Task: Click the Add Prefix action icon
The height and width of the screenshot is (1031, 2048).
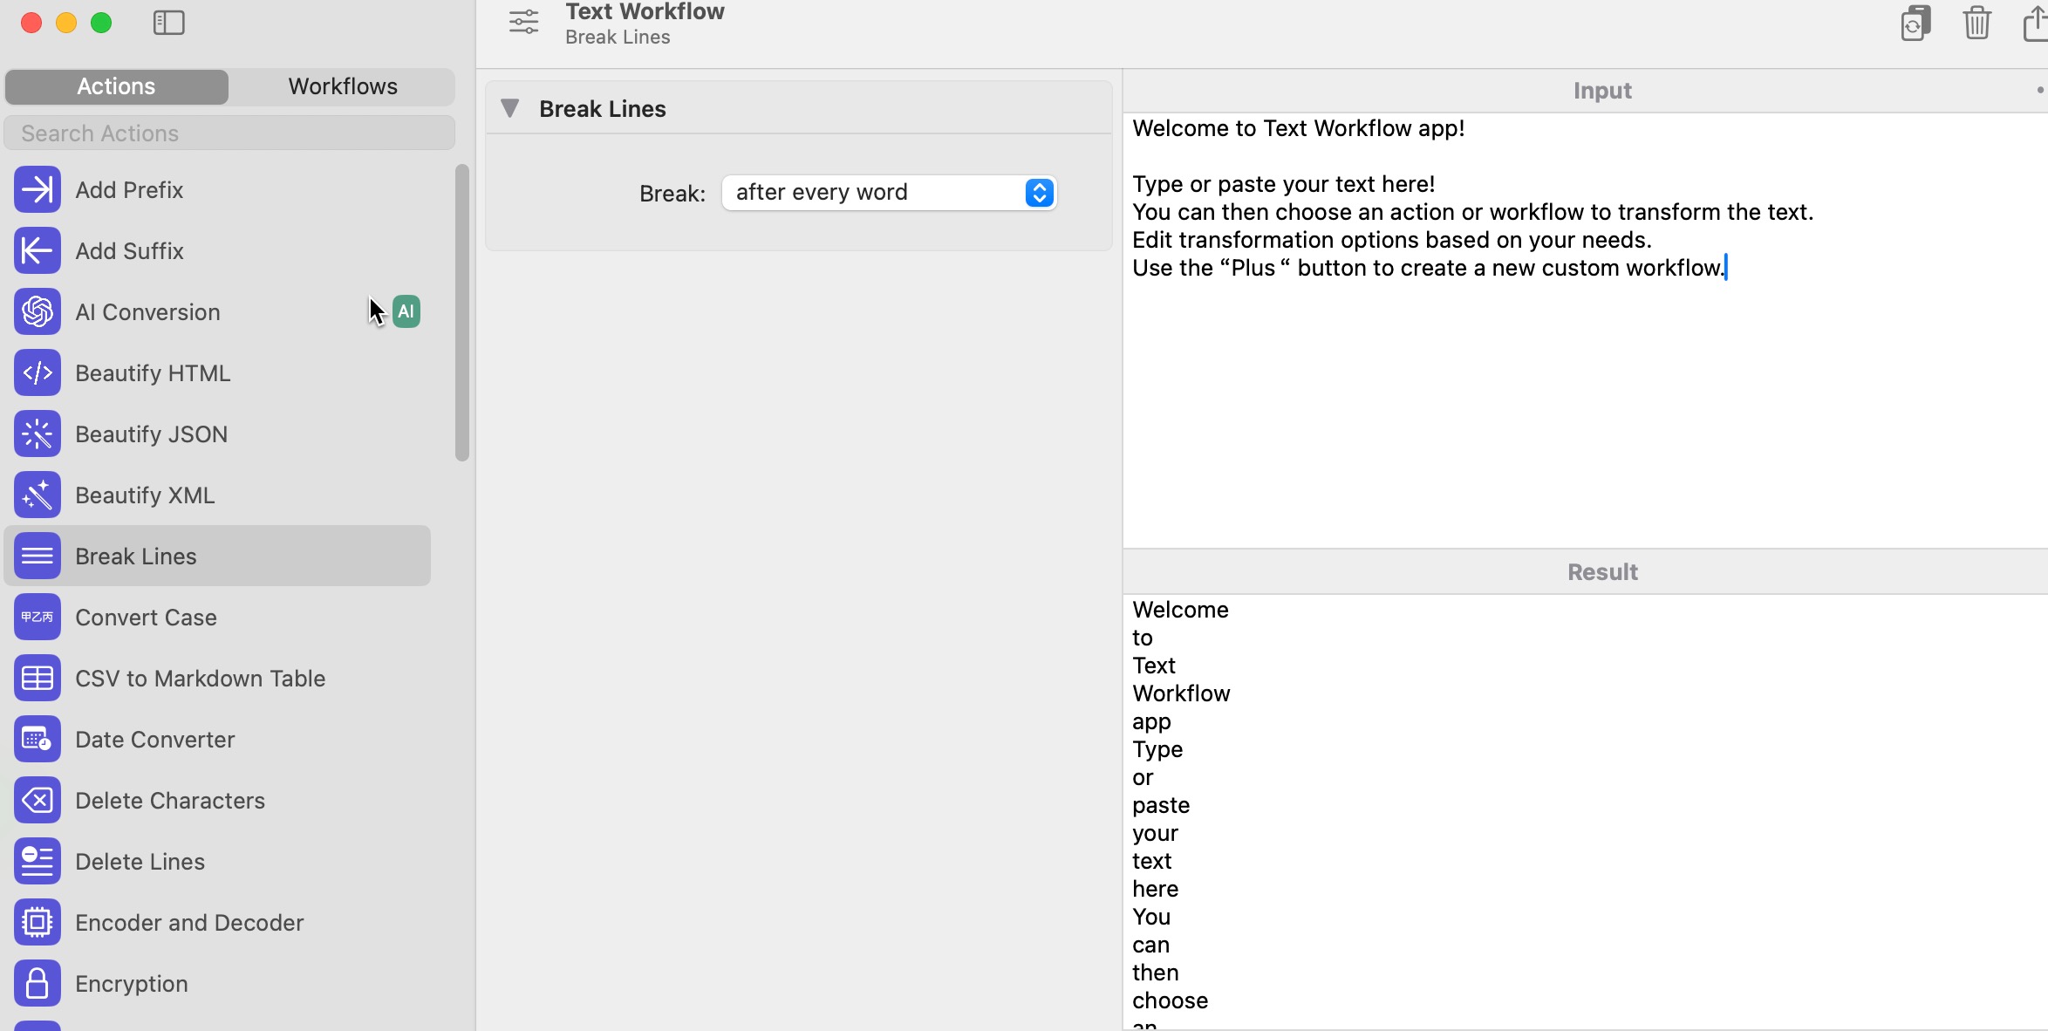Action: 38,189
